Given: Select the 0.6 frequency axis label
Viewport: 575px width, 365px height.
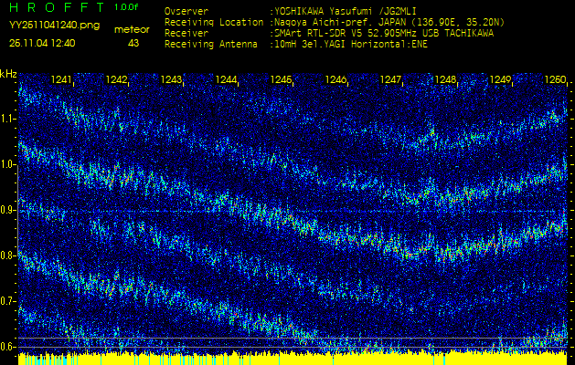Looking at the screenshot, I should (8, 347).
